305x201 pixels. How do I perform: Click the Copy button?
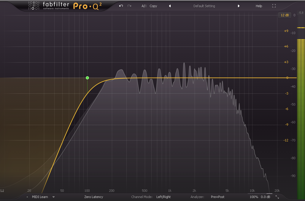tap(153, 6)
